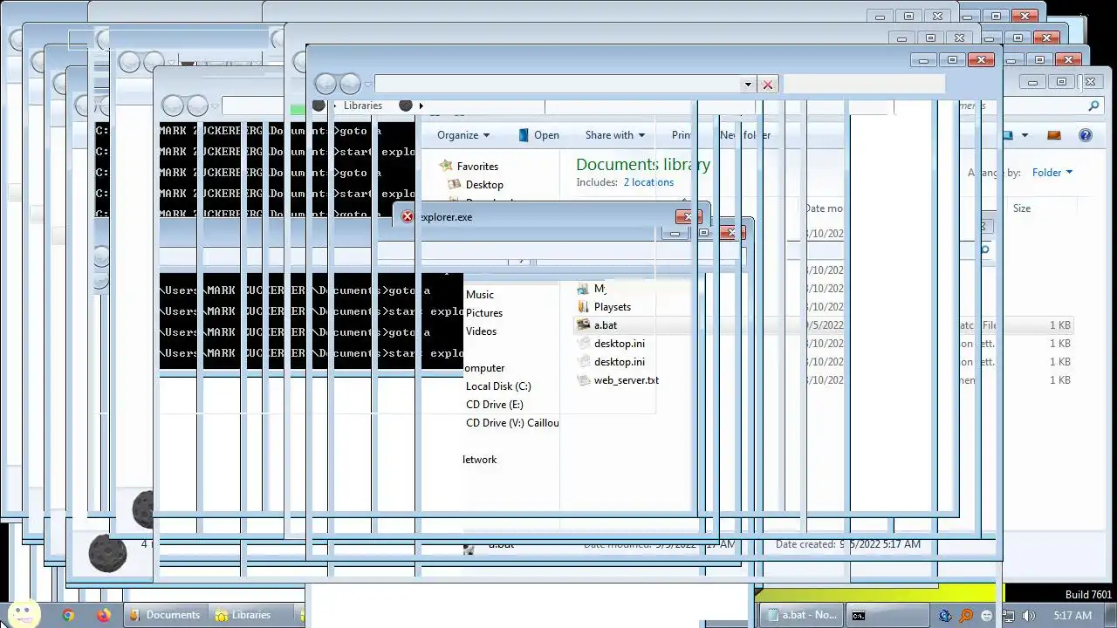The image size is (1117, 628).
Task: Sort by the Size column header
Action: [x=1022, y=208]
